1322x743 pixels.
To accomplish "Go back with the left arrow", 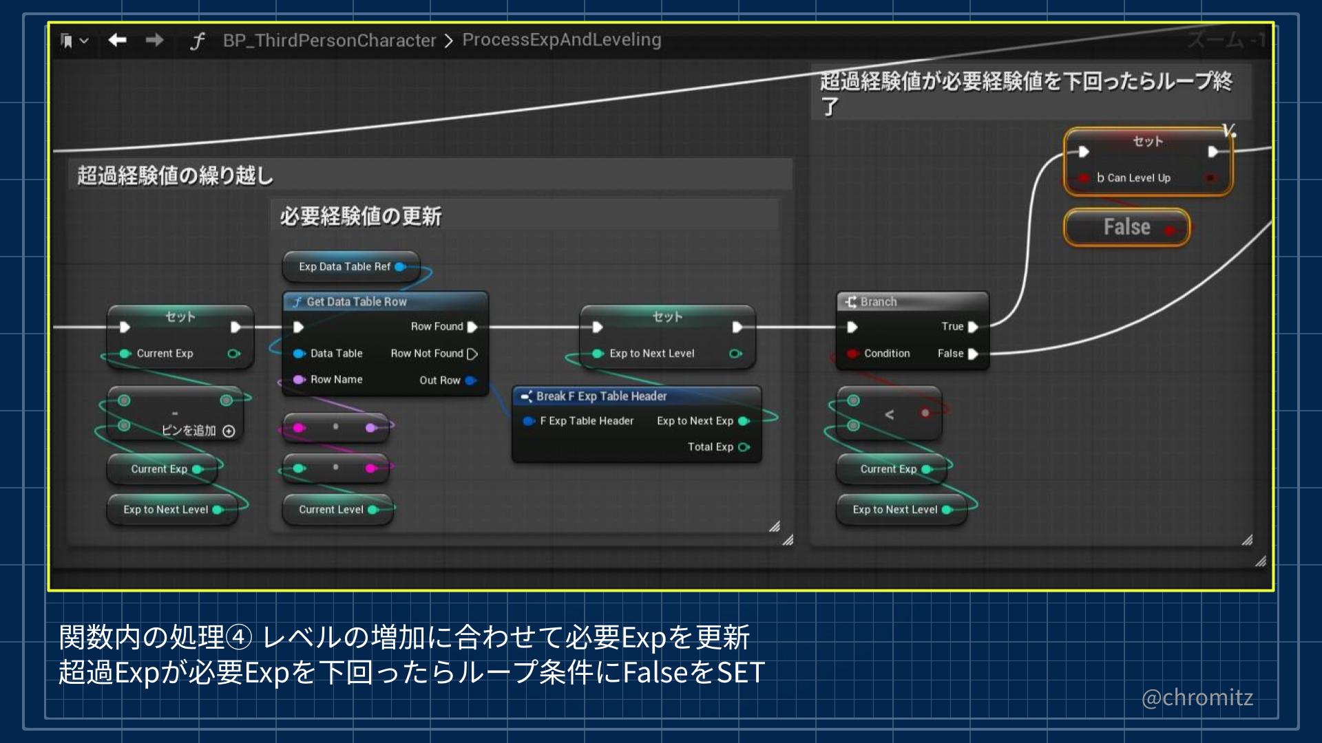I will [x=118, y=40].
